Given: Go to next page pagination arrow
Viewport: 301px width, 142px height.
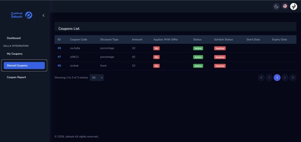Looking at the screenshot, I should [x=285, y=78].
